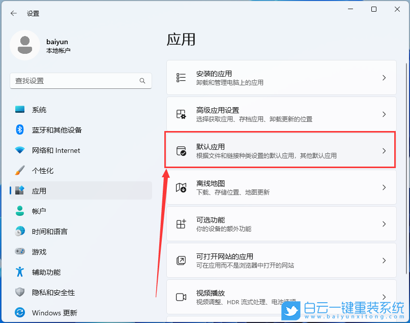410x323 pixels.
Task: Open 可选功能 with its chevron arrow
Action: (x=384, y=223)
